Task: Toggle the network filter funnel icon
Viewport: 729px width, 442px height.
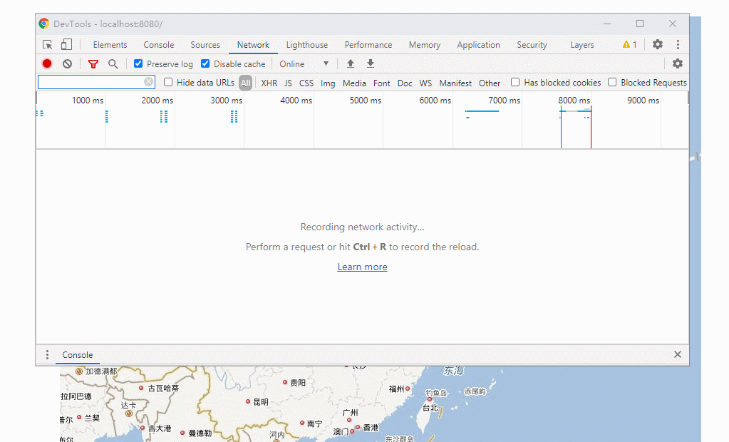Action: 93,63
